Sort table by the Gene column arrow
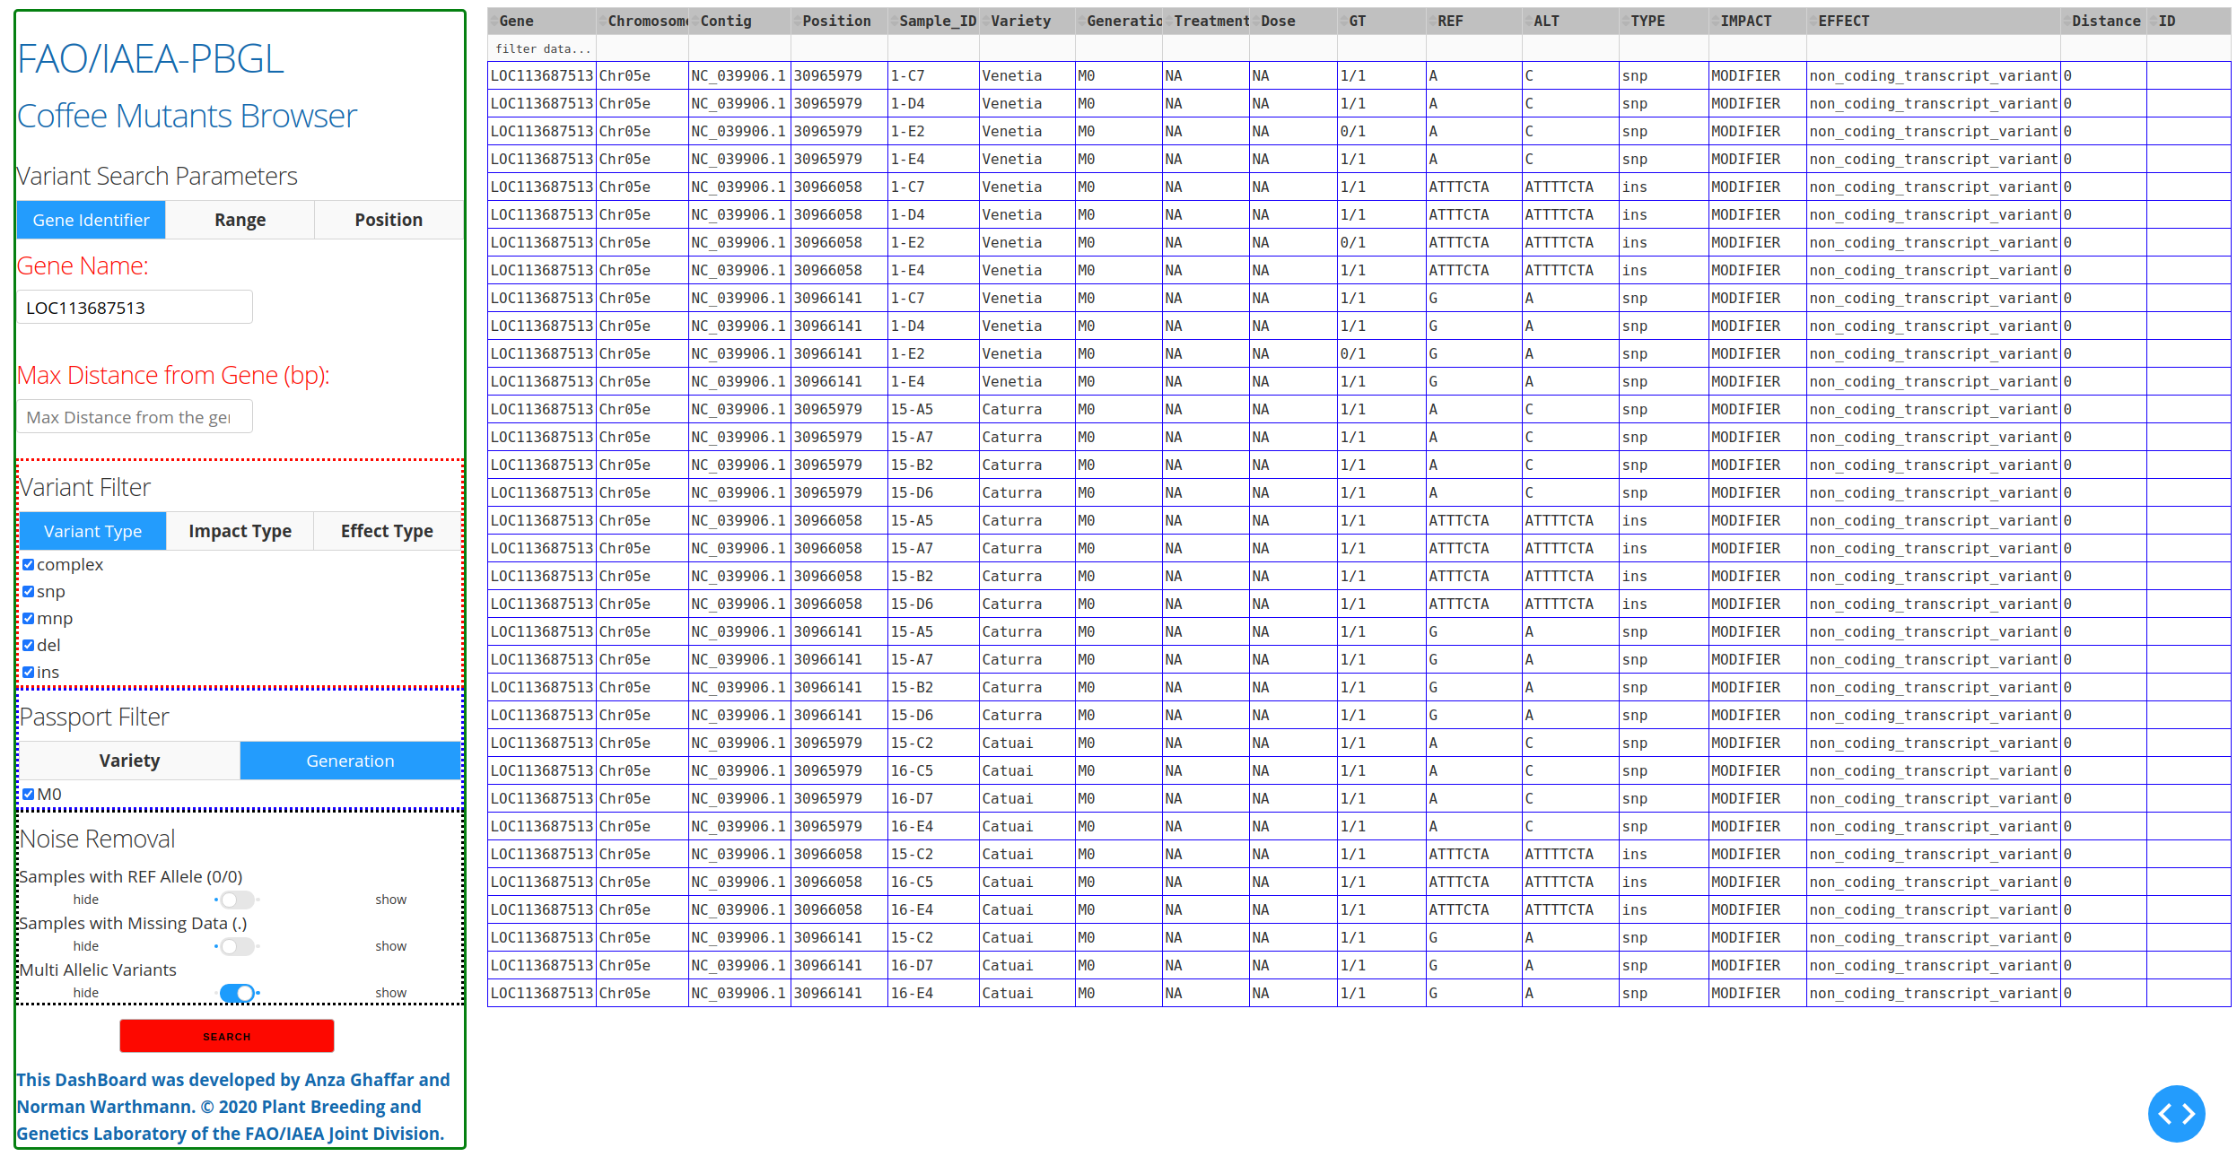The image size is (2237, 1174). (x=494, y=21)
